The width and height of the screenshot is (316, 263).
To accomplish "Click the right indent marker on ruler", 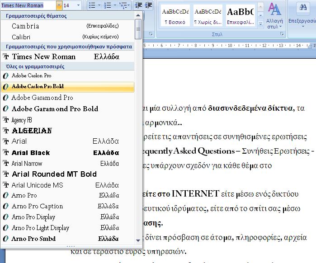I will 310,46.
